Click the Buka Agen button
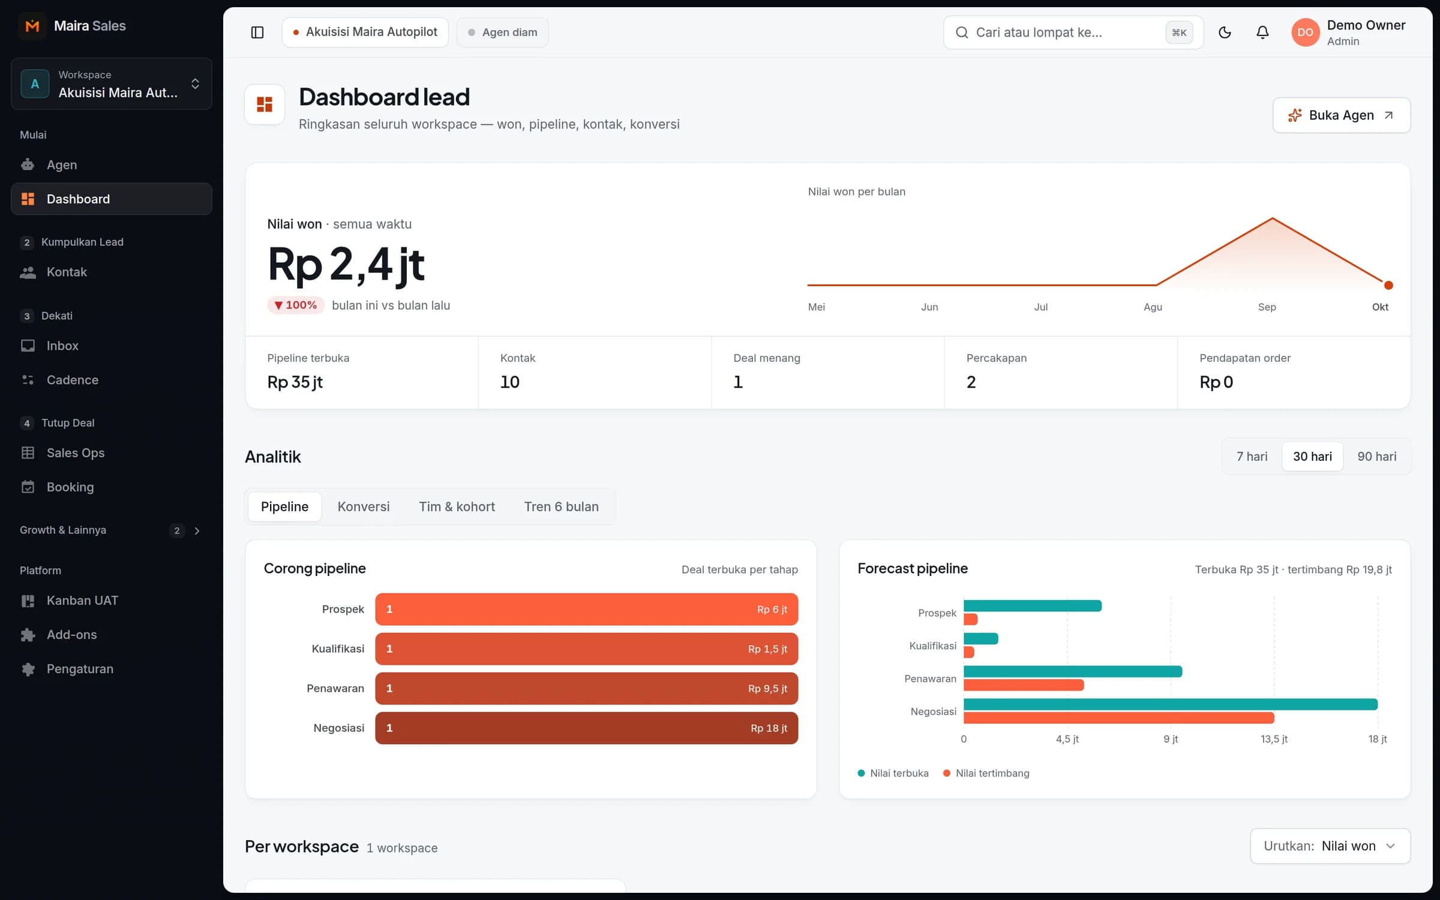The image size is (1440, 900). point(1342,115)
